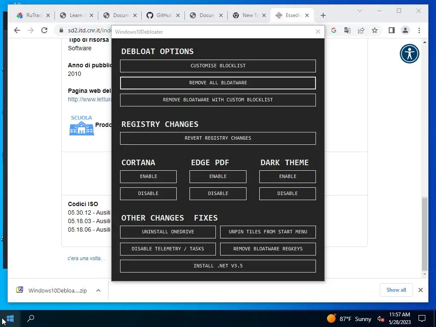436x327 pixels.
Task: Close the Windows10Debloater dialog
Action: click(x=318, y=32)
